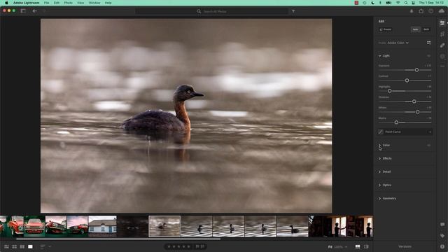The image size is (448, 252).
Task: Open the File menu
Action: click(x=47, y=3)
